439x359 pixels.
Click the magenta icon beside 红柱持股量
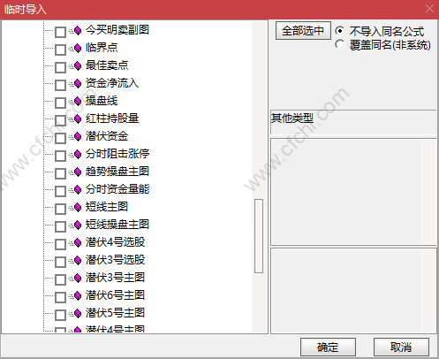coord(78,119)
